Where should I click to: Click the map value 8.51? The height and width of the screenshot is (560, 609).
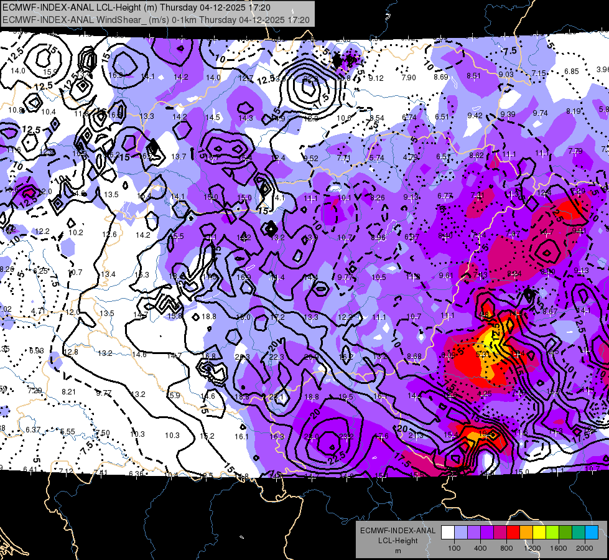[473, 76]
